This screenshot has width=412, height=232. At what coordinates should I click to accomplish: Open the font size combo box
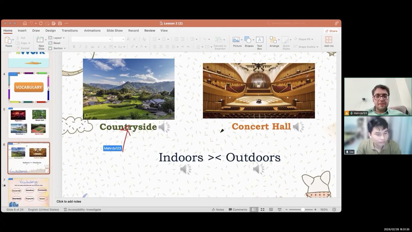[x=118, y=39]
